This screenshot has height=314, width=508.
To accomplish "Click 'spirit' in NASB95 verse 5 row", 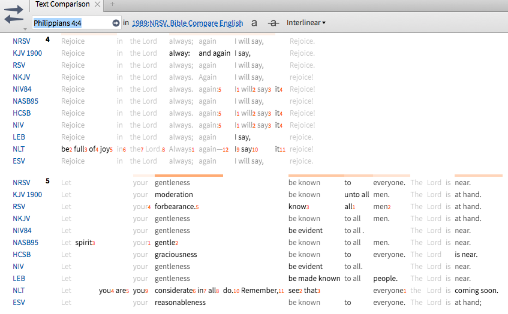I will pyautogui.click(x=84, y=243).
